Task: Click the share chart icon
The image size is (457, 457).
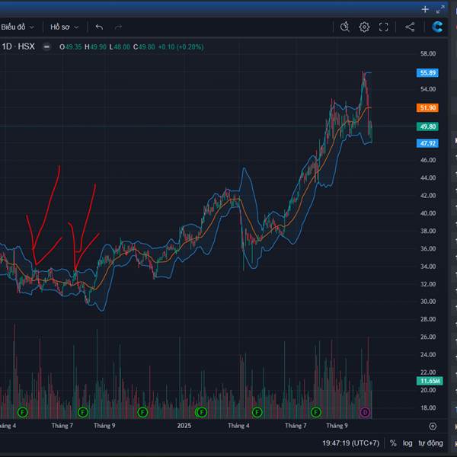Action: point(410,27)
